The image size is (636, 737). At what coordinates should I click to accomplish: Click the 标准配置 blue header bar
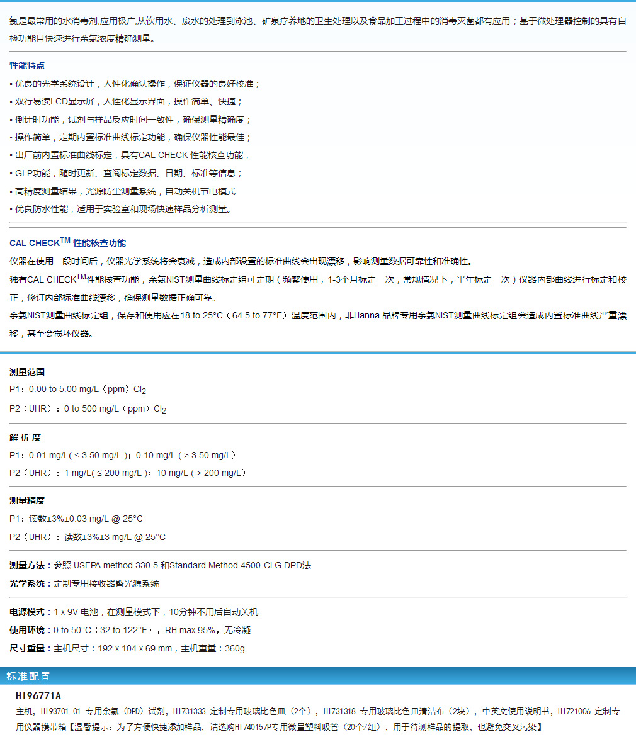click(x=318, y=676)
